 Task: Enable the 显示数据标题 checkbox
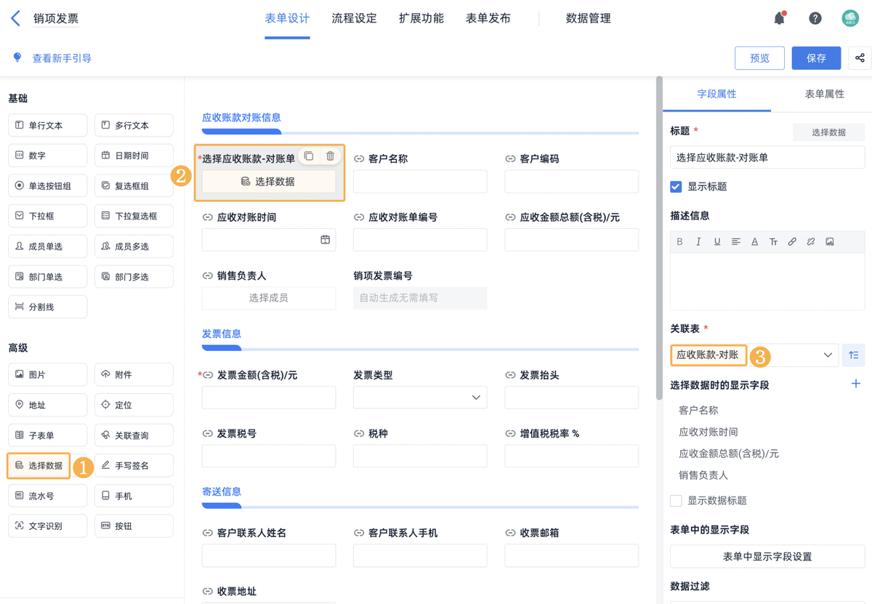coord(676,501)
